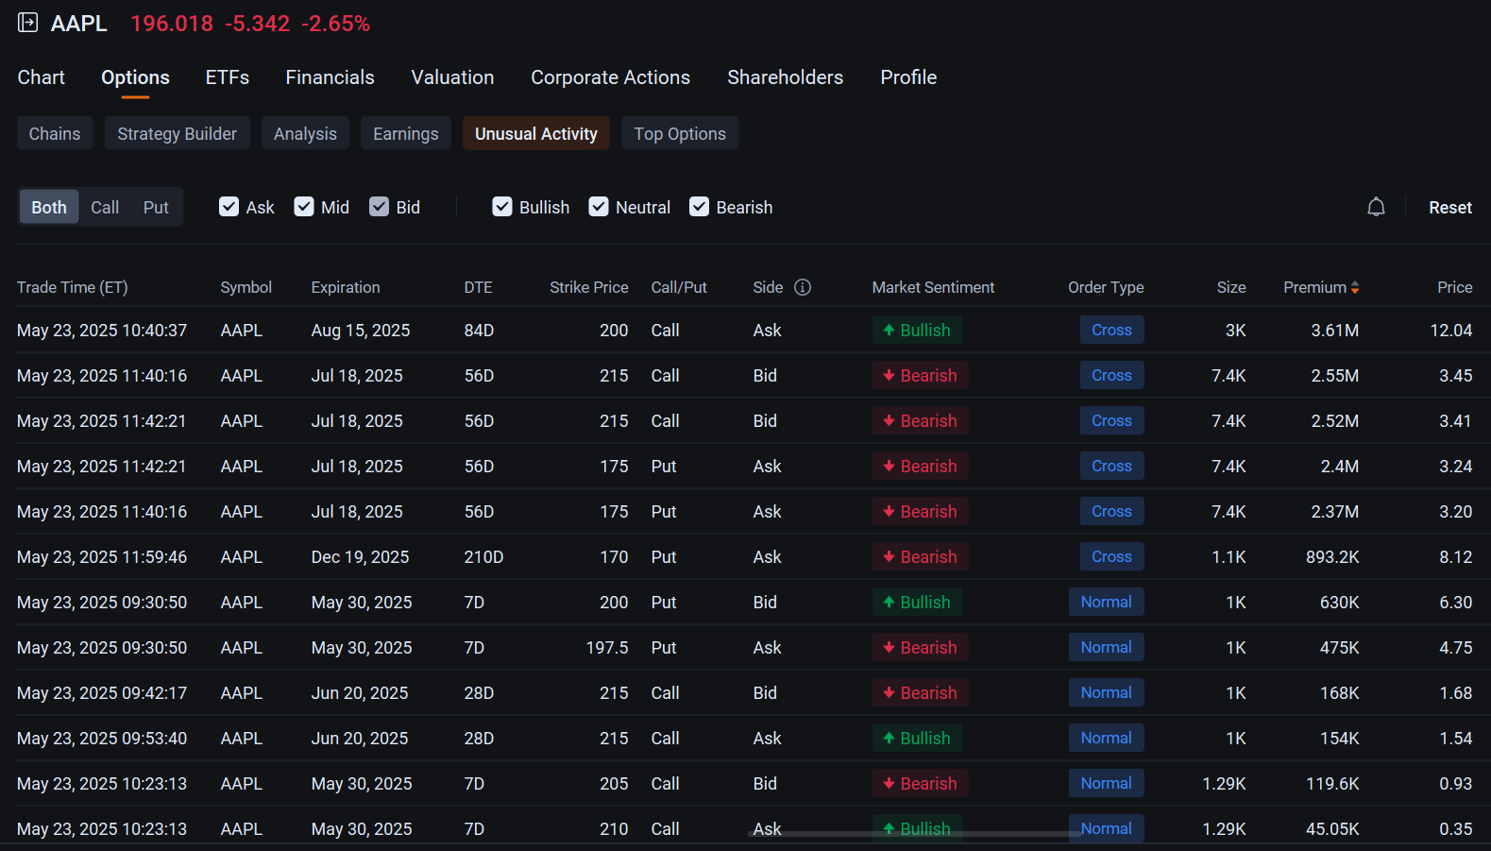Click the Market Sentiment column header
The image size is (1491, 851).
pyautogui.click(x=933, y=287)
